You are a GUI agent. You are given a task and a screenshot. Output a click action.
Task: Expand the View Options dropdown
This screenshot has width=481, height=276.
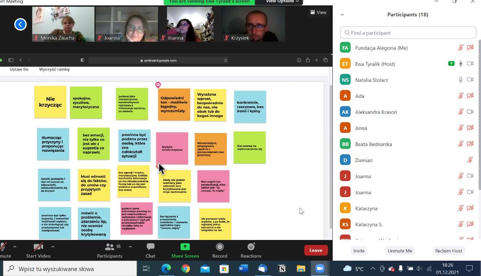click(282, 2)
